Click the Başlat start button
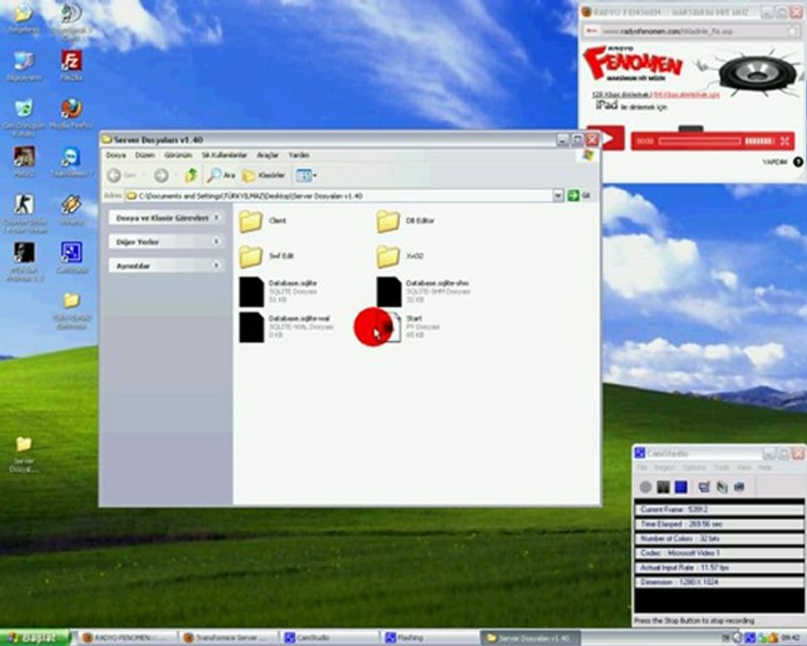The width and height of the screenshot is (807, 646). click(34, 638)
